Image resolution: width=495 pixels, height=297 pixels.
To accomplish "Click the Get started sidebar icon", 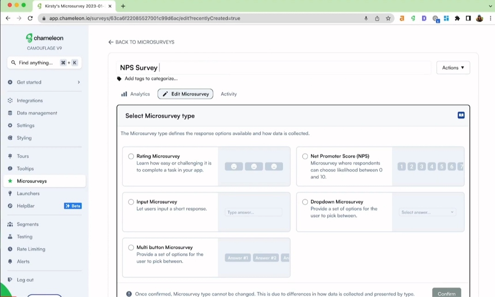I will (10, 82).
